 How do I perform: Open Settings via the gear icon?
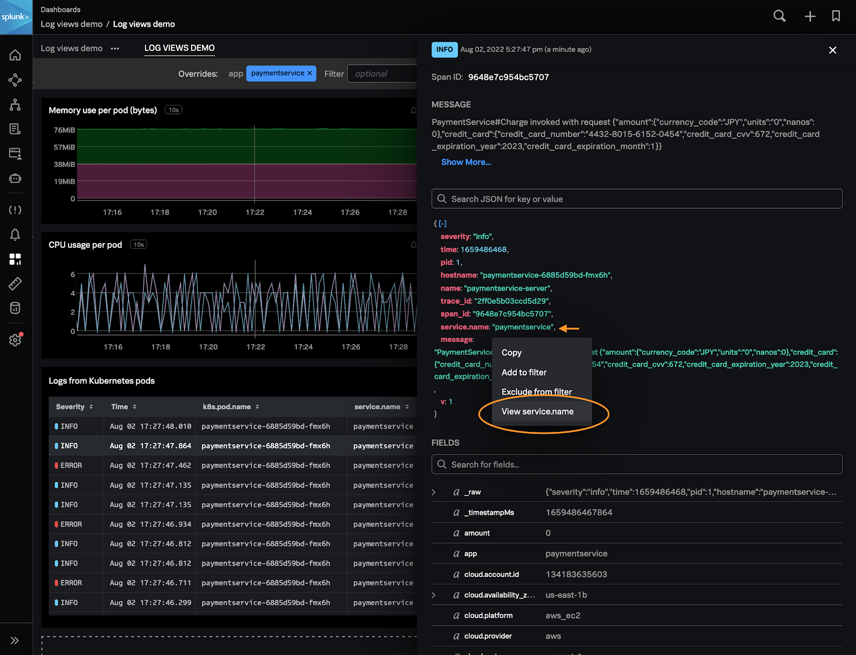[15, 340]
